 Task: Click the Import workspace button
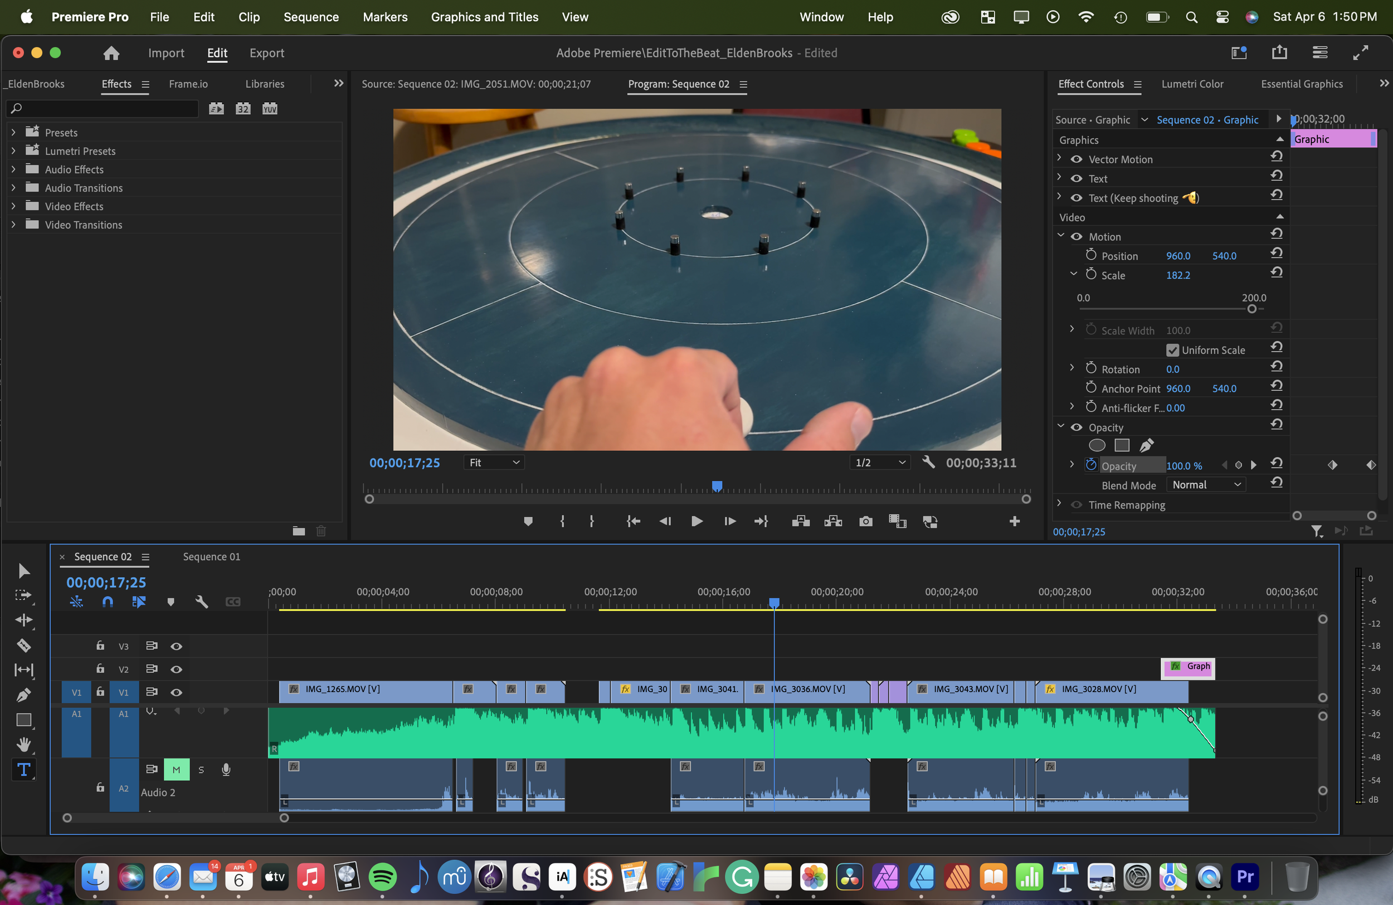(166, 53)
